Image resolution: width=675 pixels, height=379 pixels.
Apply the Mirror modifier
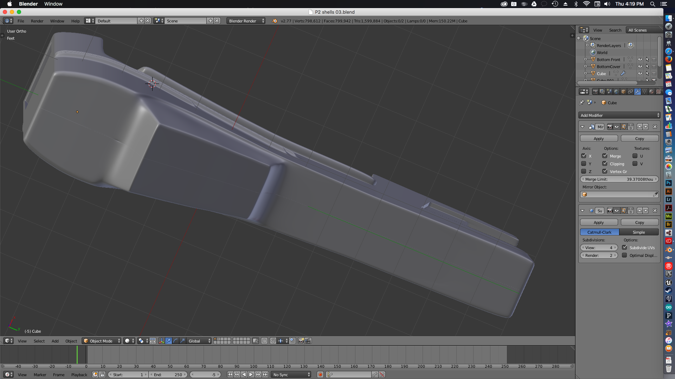click(599, 138)
